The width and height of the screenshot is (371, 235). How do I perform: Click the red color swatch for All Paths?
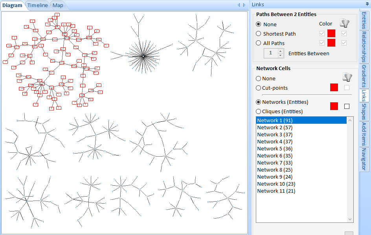pos(331,43)
